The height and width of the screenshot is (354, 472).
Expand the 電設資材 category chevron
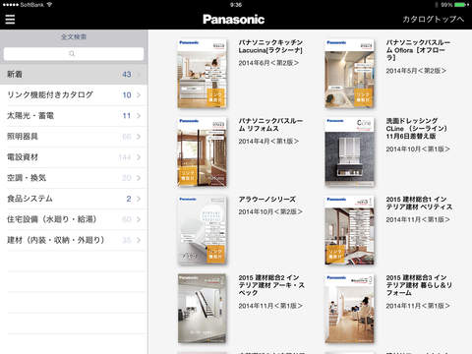[x=139, y=157]
